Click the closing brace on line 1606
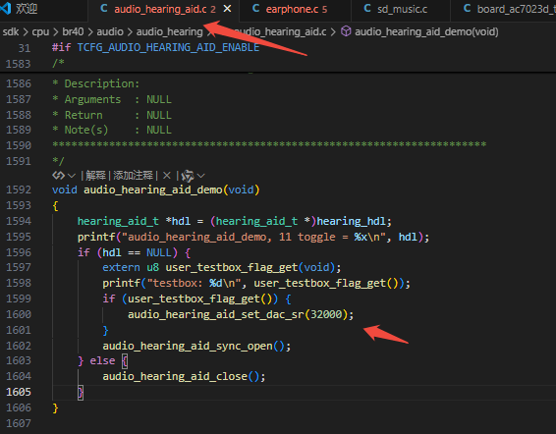 tap(55, 408)
